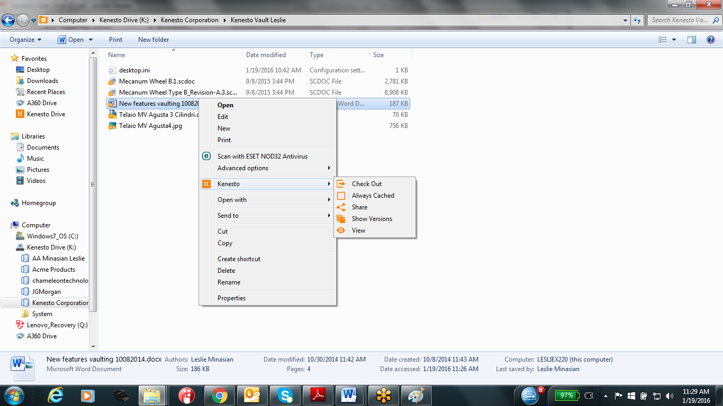This screenshot has height=406, width=723.
Task: Click Windows Media Player taskbar icon
Action: pos(87,395)
